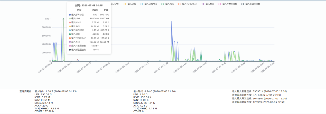Click the 输入SYNACK row label in the tooltip
The width and height of the screenshot is (326, 114).
tap(78, 30)
